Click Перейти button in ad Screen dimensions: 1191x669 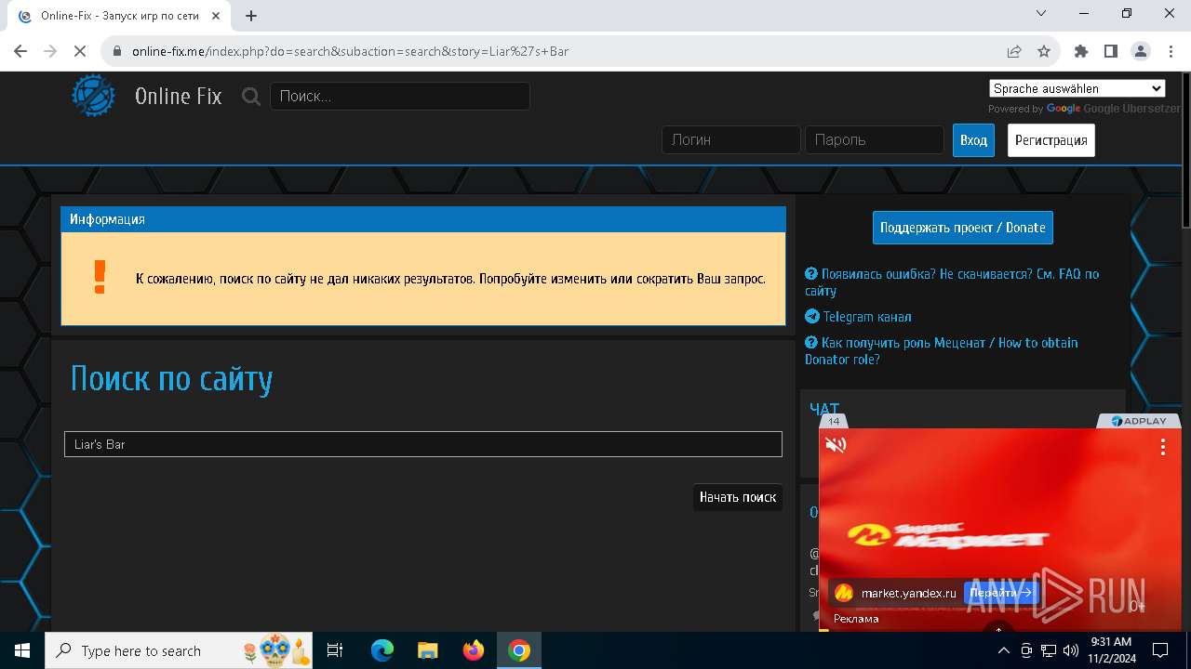coord(1000,592)
